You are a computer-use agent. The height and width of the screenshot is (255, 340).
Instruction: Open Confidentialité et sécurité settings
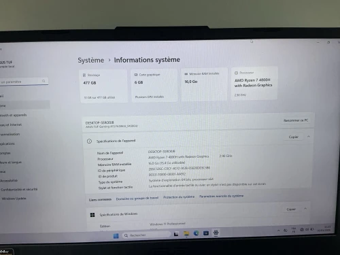point(19,189)
